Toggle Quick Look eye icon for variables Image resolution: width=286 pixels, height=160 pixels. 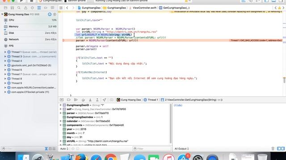pos(73,148)
